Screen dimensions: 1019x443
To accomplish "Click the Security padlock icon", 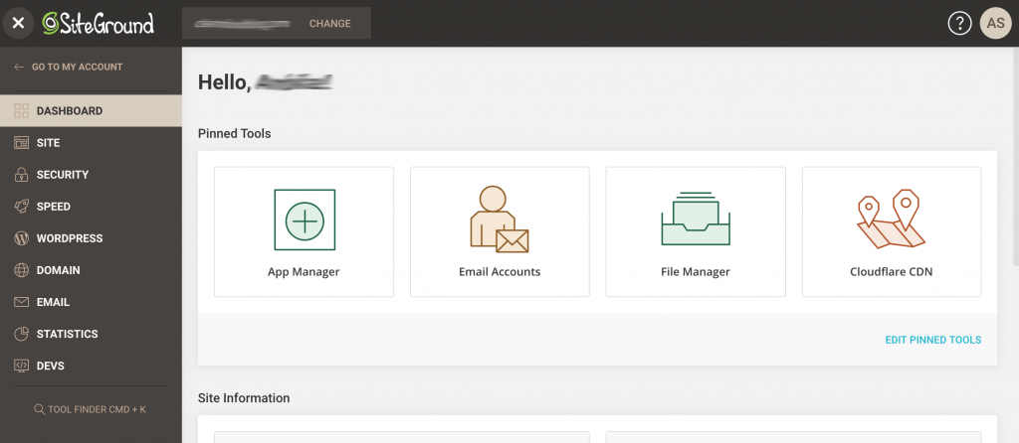I will coord(22,175).
